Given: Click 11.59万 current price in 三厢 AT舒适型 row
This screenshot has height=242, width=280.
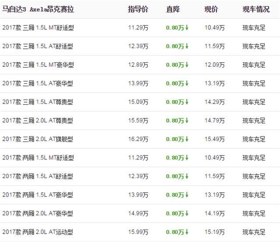Looking at the screenshot, I should tap(215, 46).
